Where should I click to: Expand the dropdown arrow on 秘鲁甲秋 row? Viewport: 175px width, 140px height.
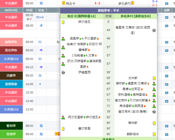(167, 42)
